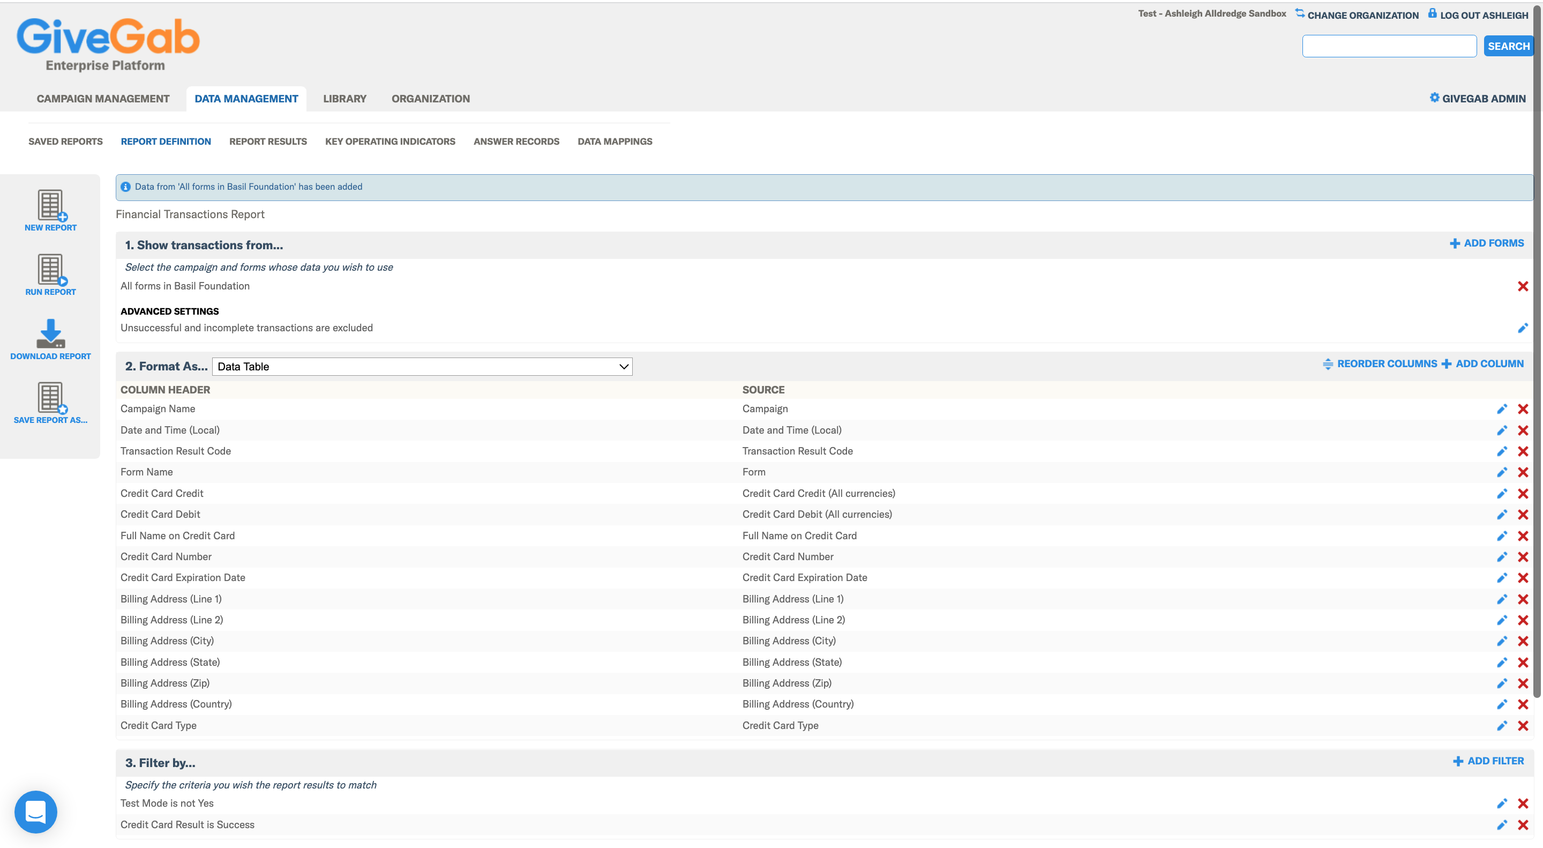
Task: Edit the Form Name column
Action: (x=1502, y=472)
